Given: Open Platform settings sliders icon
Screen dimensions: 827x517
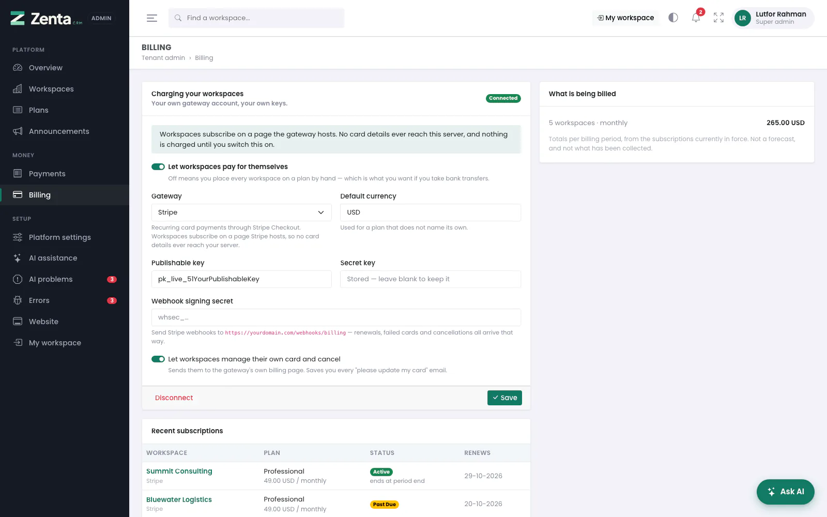Looking at the screenshot, I should (18, 237).
